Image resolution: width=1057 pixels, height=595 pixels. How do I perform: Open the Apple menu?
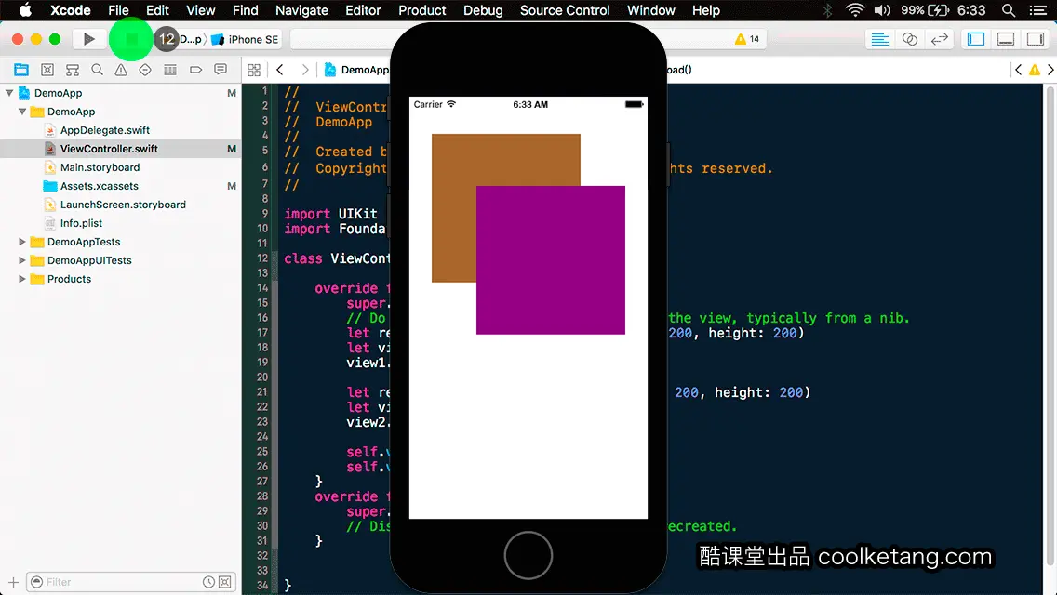point(25,10)
